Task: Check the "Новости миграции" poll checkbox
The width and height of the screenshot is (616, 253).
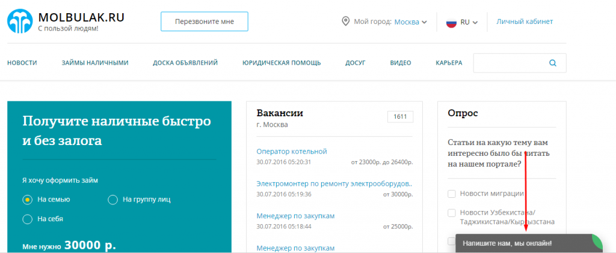Action: 452,194
